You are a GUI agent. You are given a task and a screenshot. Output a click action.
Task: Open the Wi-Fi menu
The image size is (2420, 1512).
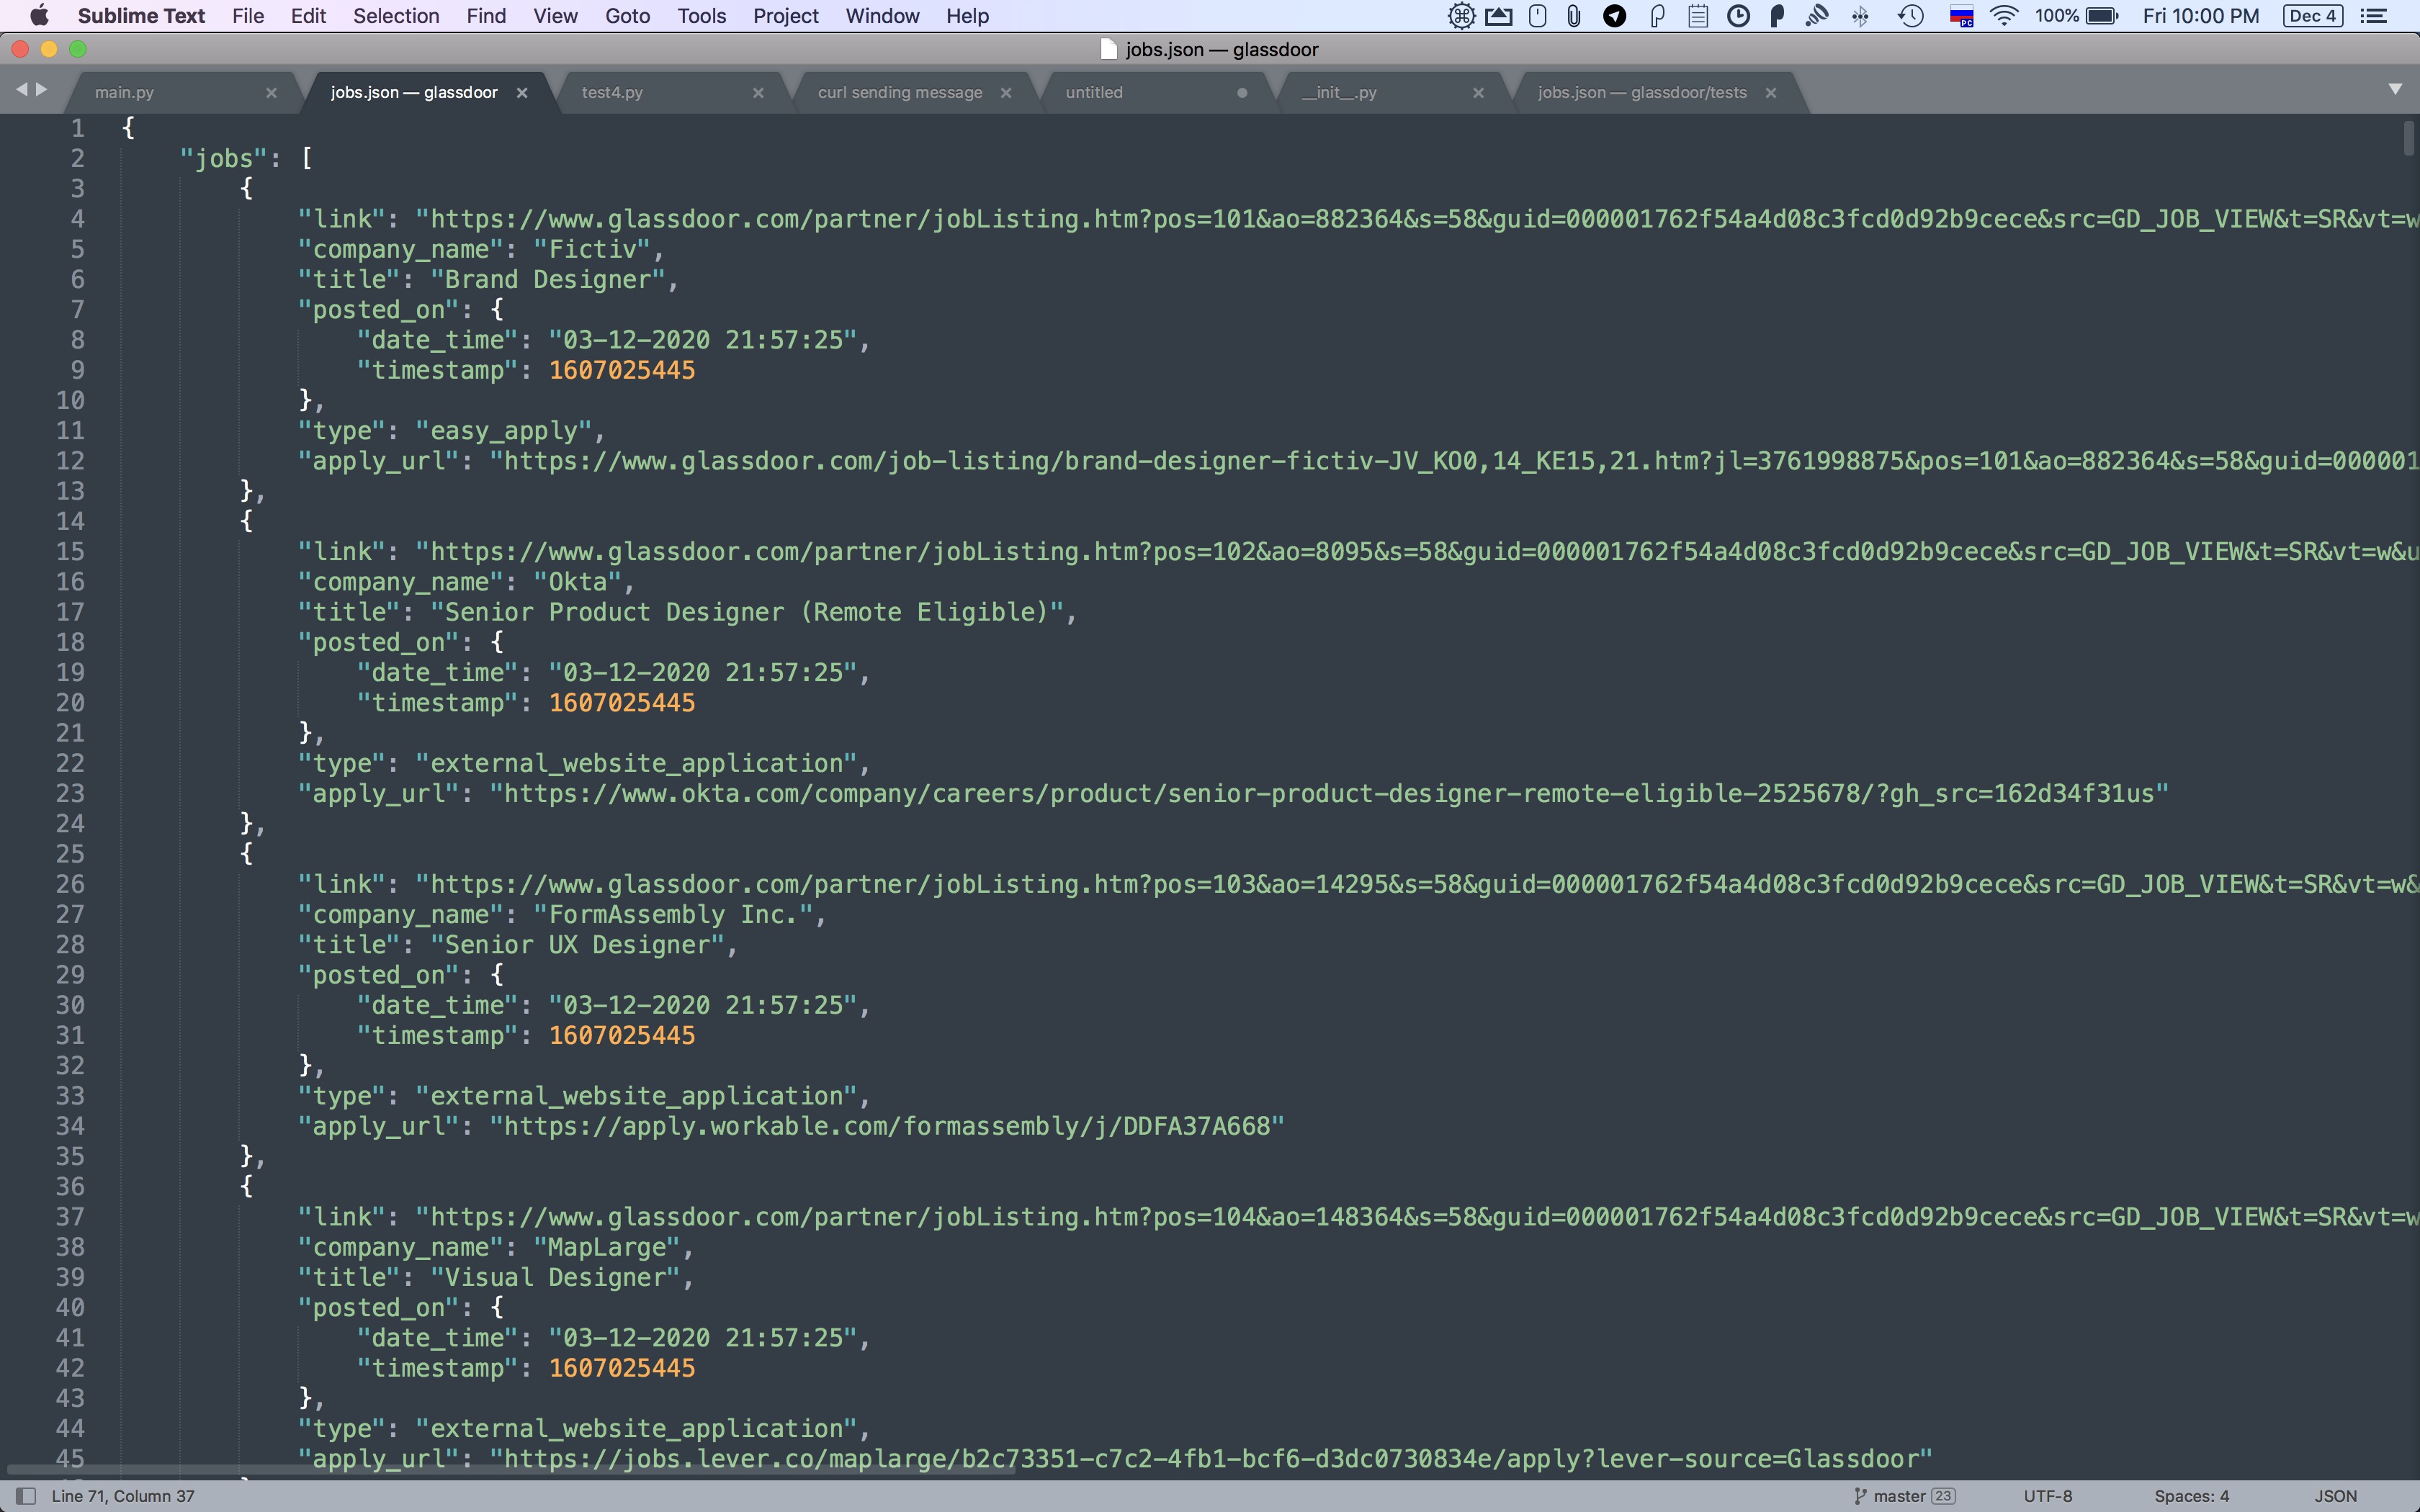coord(2005,16)
